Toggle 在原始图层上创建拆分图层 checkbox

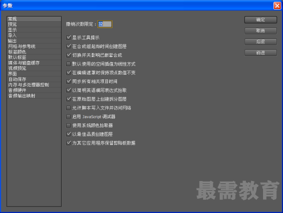point(68,99)
